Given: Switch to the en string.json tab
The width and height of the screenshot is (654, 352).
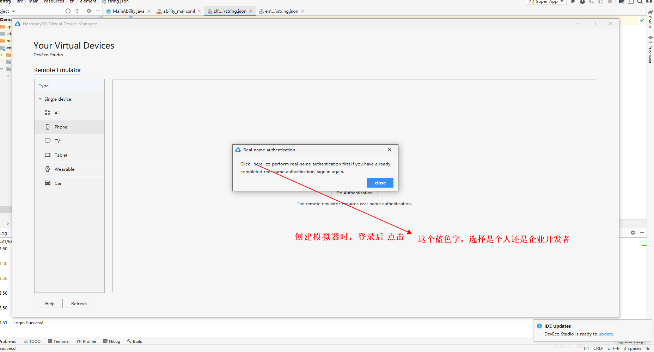Looking at the screenshot, I should click(281, 11).
